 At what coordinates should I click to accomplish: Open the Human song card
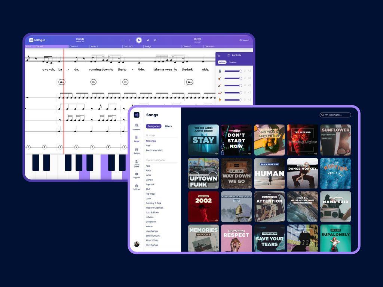269,173
